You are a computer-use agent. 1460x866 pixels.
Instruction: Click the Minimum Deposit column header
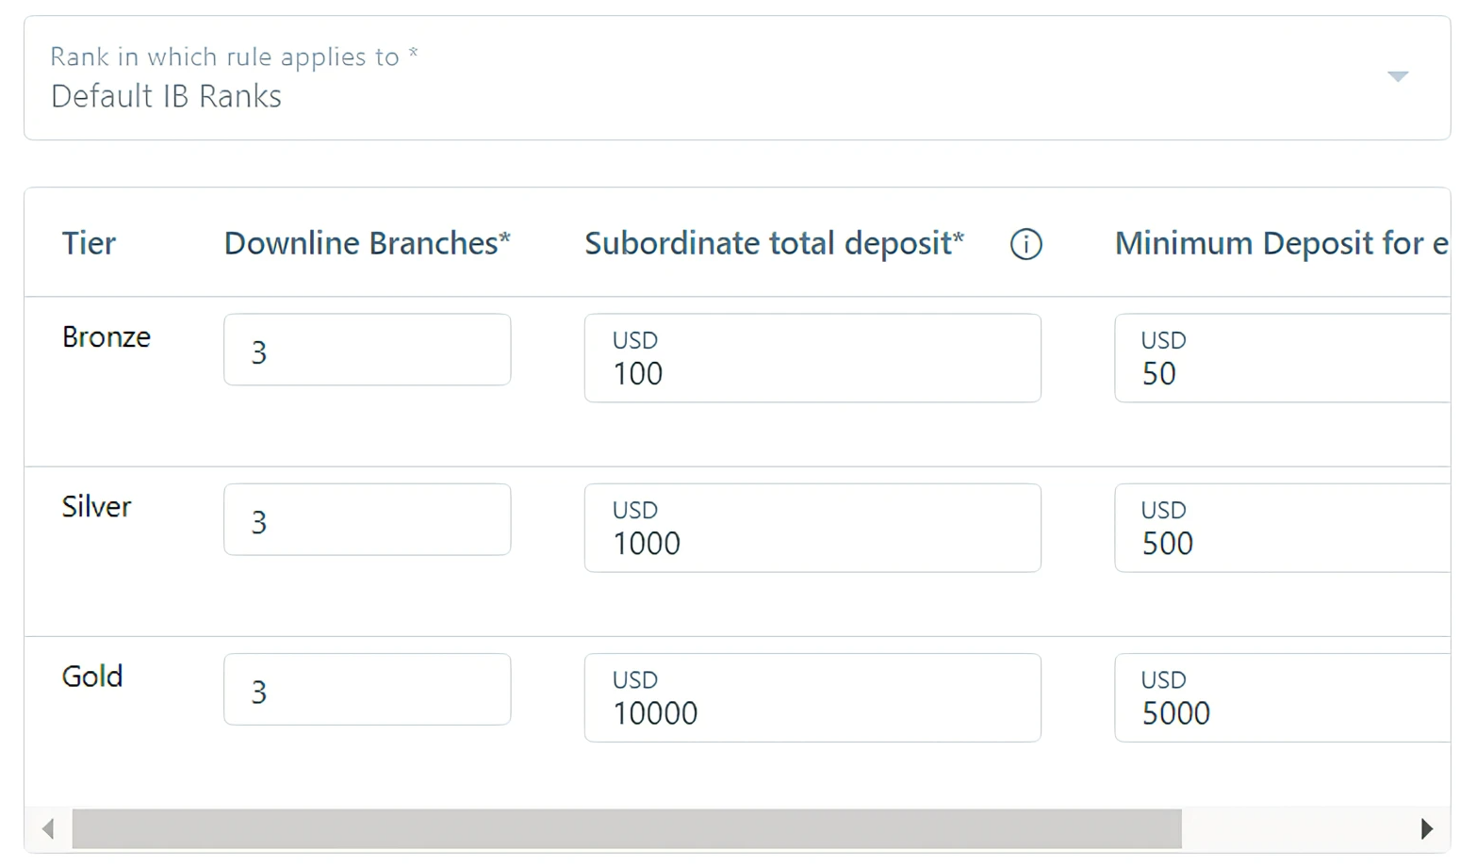1280,243
